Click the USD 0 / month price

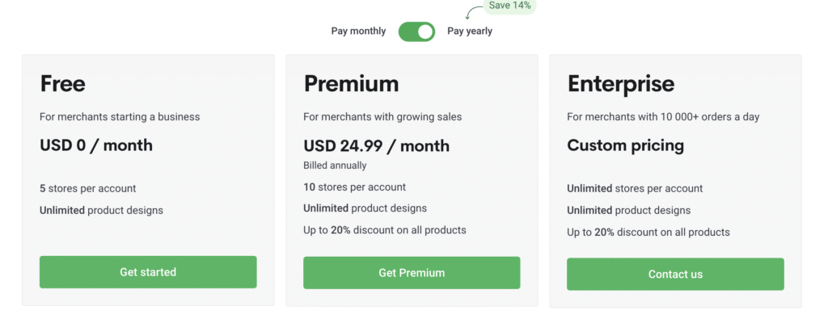[x=96, y=145]
